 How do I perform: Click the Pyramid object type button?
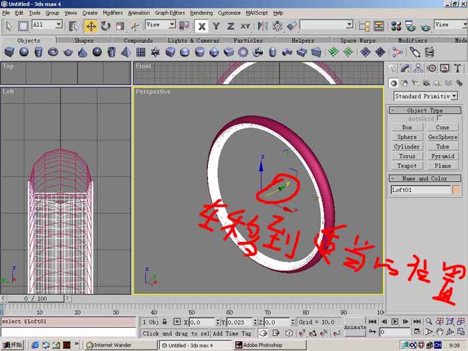(x=443, y=156)
